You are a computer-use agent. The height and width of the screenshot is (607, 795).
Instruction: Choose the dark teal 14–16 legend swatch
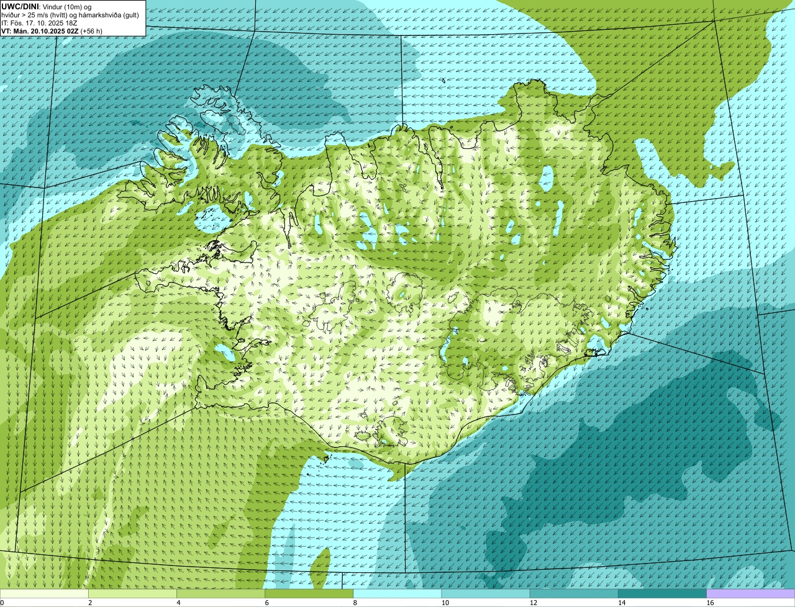click(663, 593)
